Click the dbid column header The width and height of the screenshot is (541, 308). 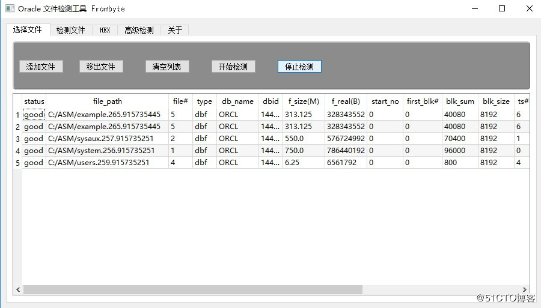pos(271,101)
